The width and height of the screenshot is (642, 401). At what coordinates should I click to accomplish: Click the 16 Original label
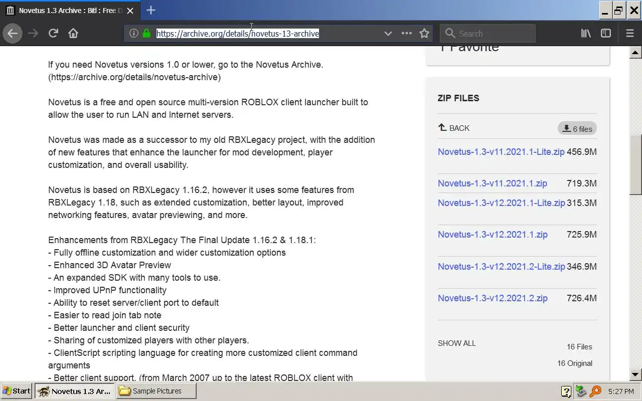[575, 363]
